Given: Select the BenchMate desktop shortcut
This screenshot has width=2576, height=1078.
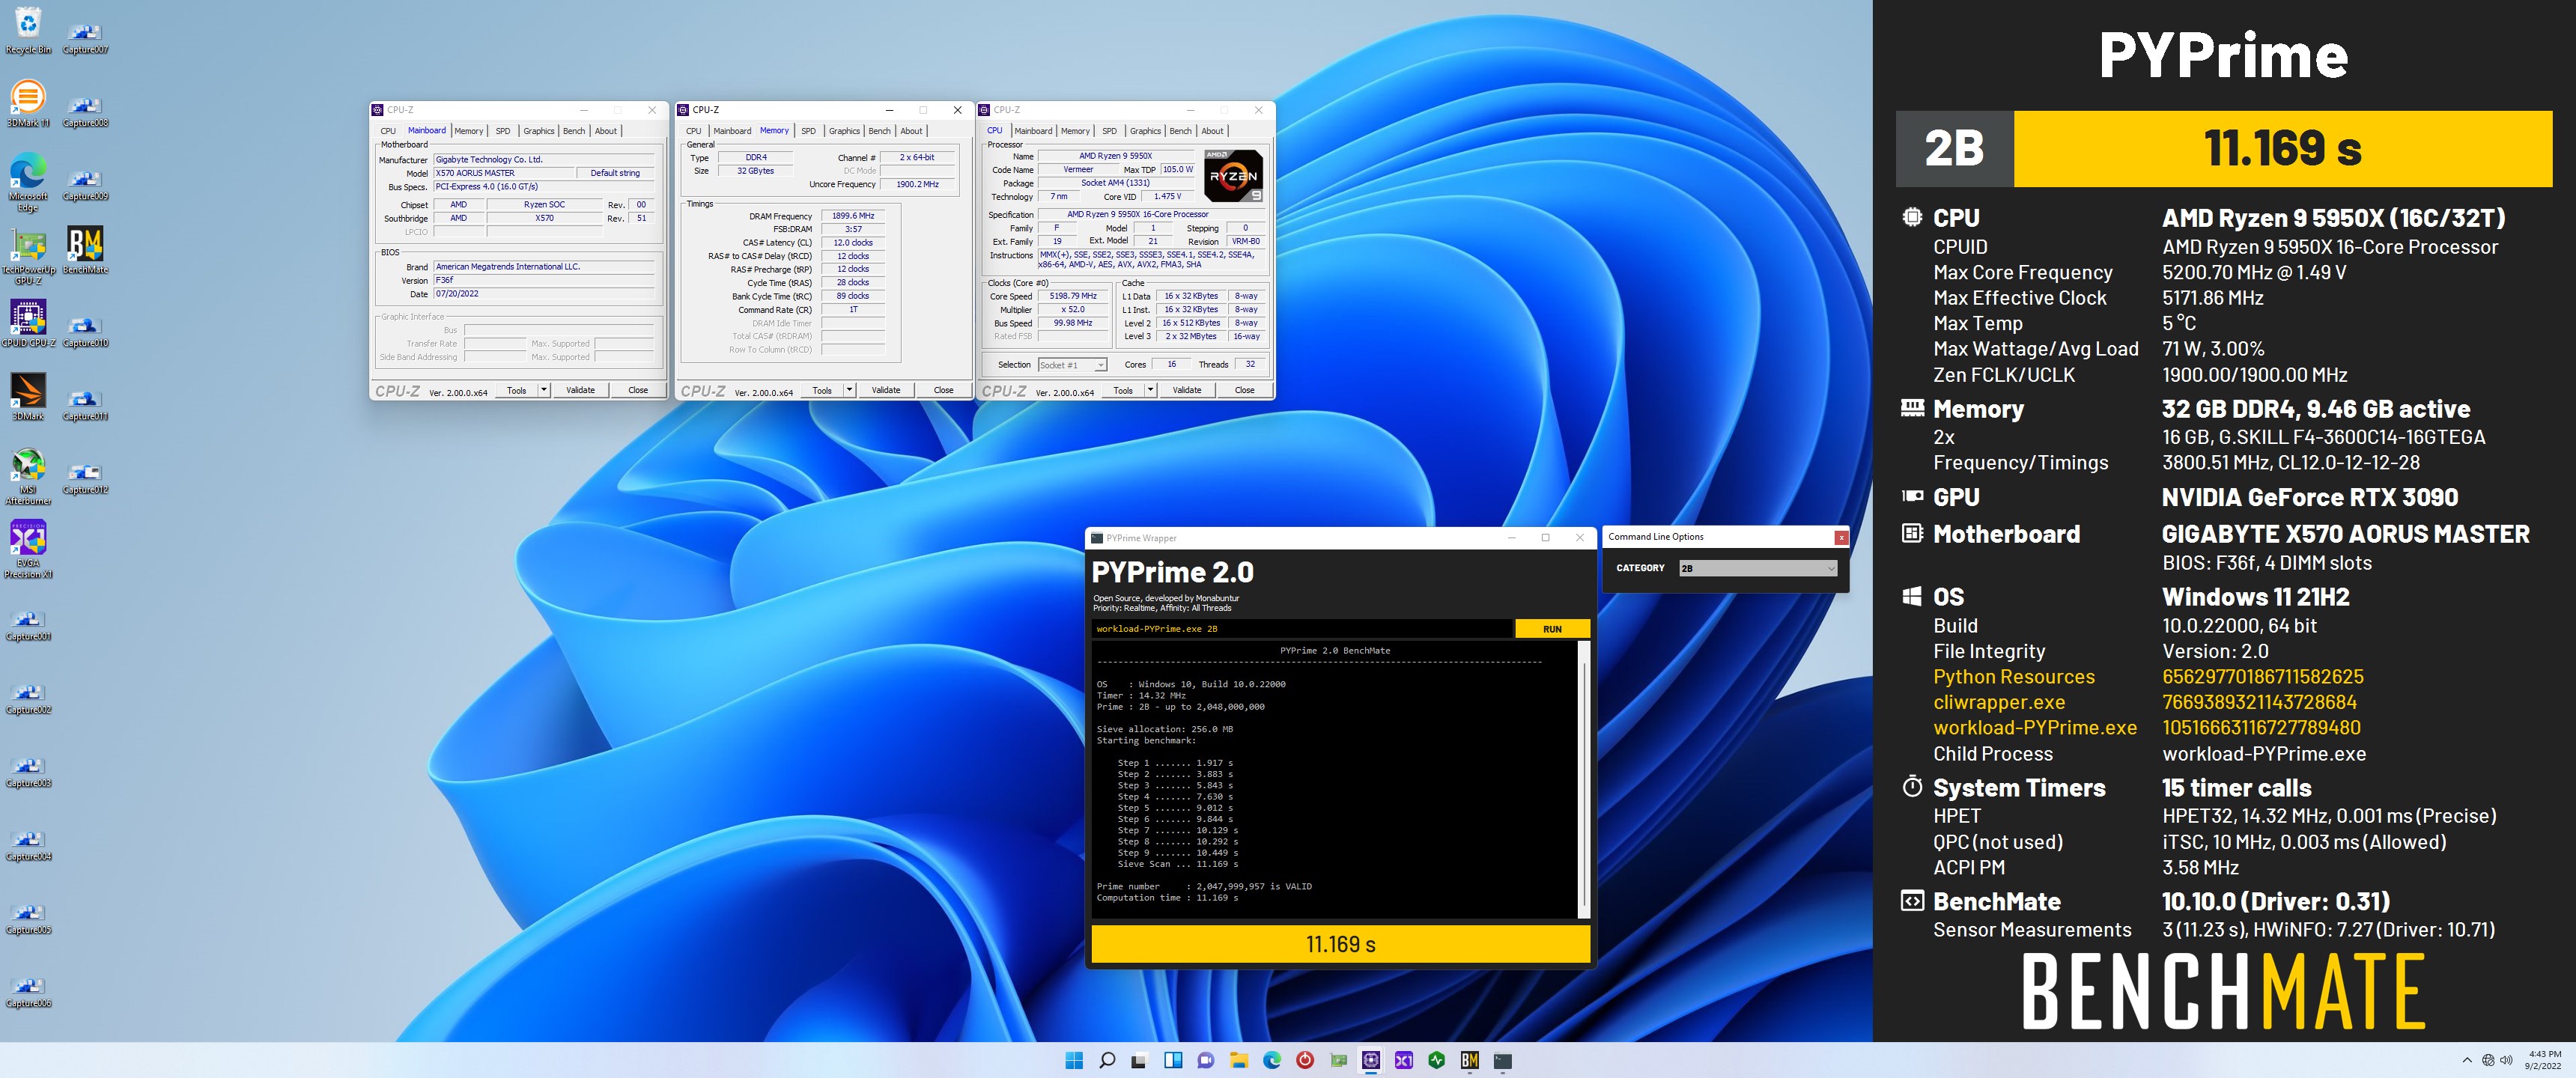Looking at the screenshot, I should 85,250.
